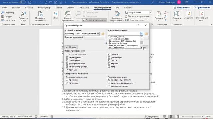
Task: Browse for revised document folder icon
Action: coord(146,34)
